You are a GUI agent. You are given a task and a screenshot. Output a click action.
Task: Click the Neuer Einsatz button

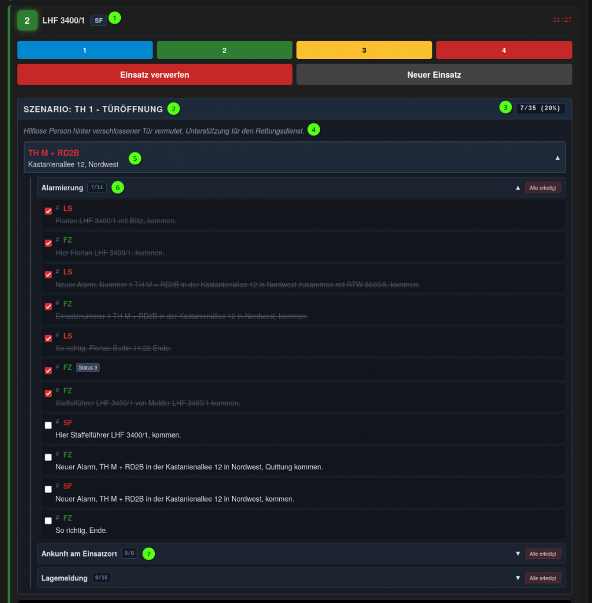coord(434,75)
